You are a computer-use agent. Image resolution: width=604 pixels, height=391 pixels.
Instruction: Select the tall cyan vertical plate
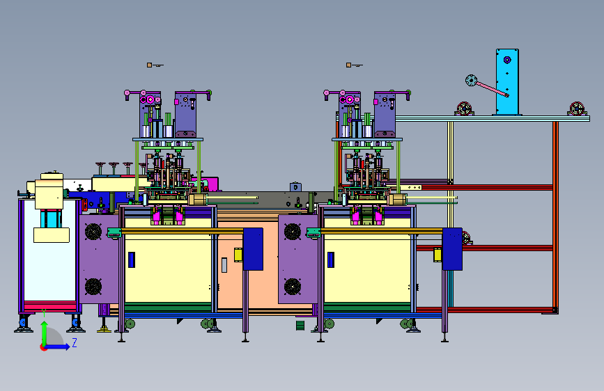coord(507,81)
